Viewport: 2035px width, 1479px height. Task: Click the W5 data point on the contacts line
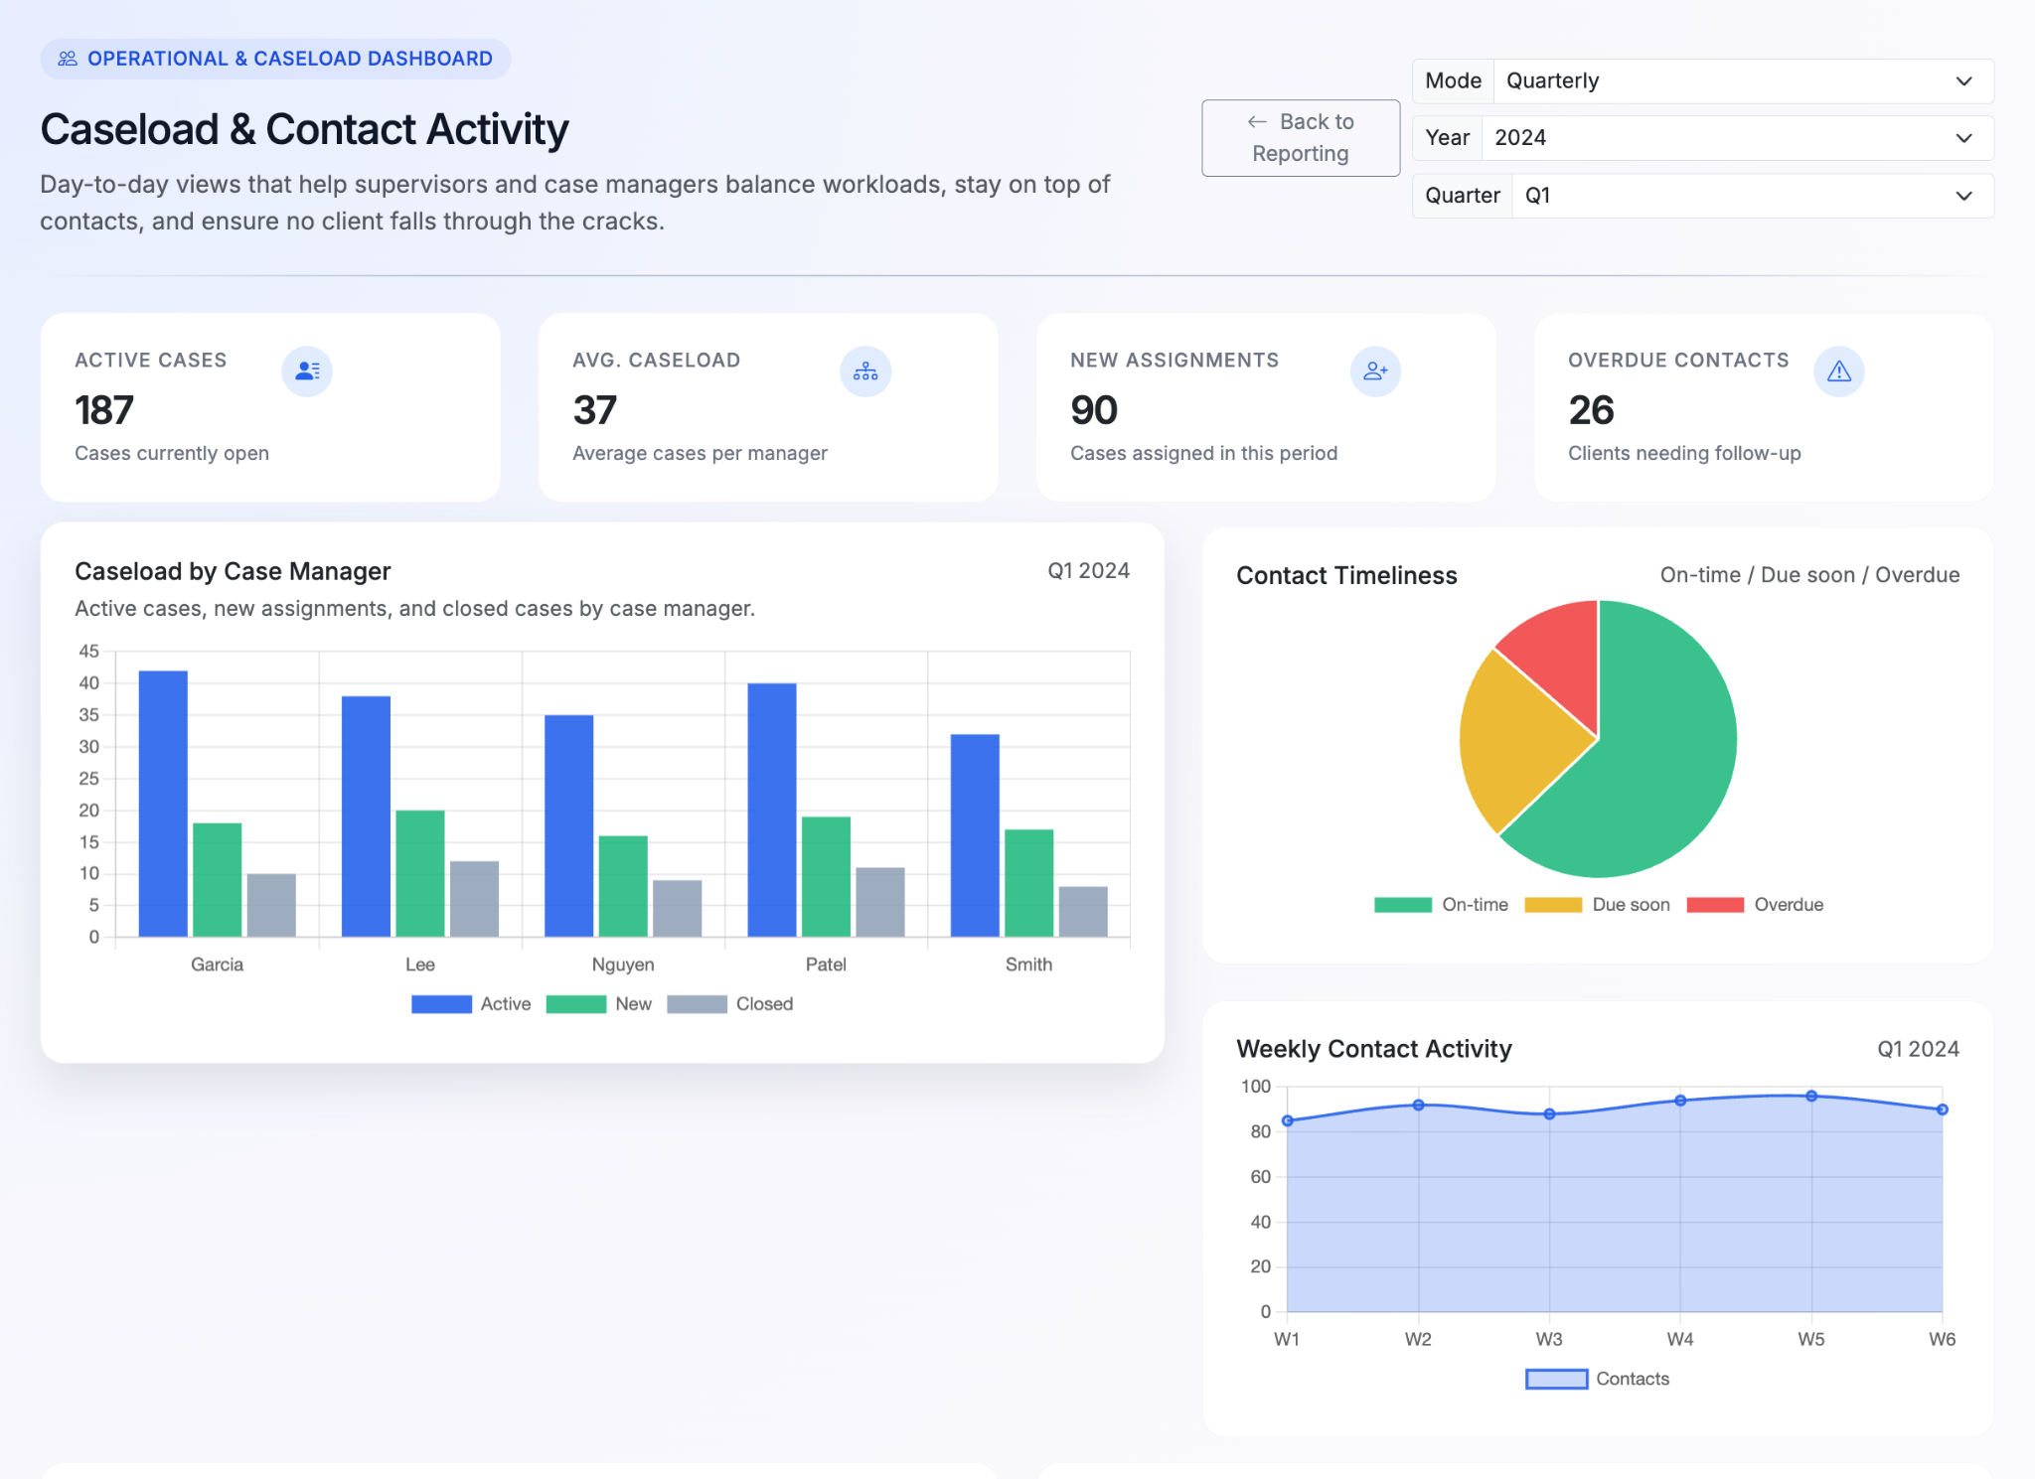tap(1811, 1095)
